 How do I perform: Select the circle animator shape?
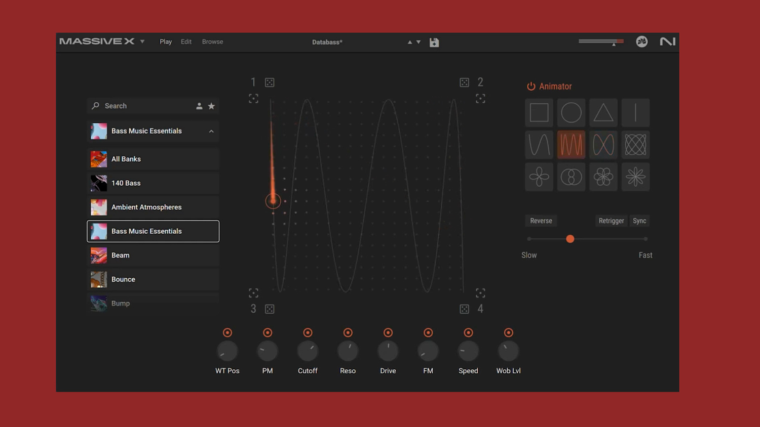(x=571, y=113)
